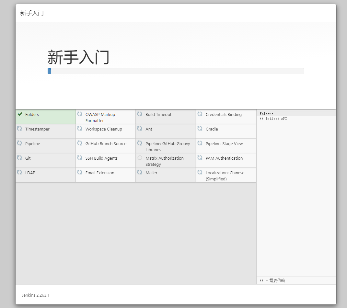Click the Jenkins 2.263.1 version text

35,295
